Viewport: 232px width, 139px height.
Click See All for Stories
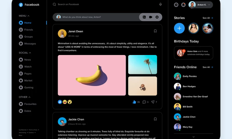point(208,18)
